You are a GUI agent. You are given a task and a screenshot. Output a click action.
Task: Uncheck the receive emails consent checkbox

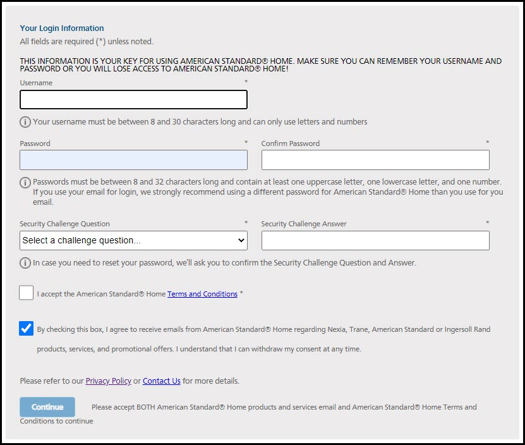pos(26,329)
